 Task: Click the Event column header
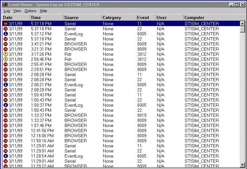(146, 18)
